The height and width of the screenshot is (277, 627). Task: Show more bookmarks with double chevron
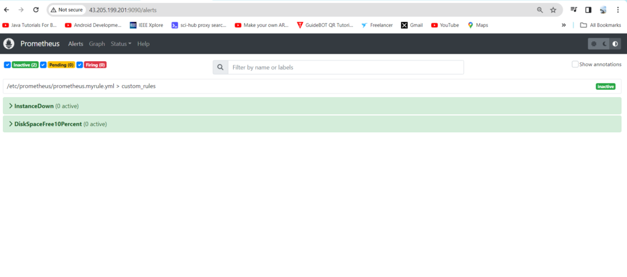point(563,25)
